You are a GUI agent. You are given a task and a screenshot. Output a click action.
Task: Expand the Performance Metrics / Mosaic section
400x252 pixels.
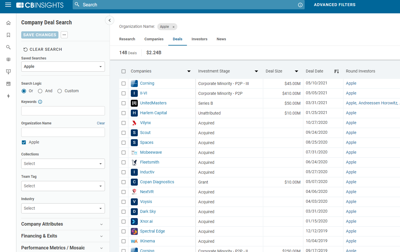pyautogui.click(x=63, y=248)
